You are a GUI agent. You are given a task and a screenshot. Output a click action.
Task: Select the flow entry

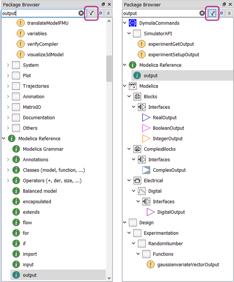click(27, 222)
